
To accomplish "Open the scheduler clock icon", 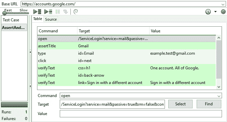I will (208, 12).
